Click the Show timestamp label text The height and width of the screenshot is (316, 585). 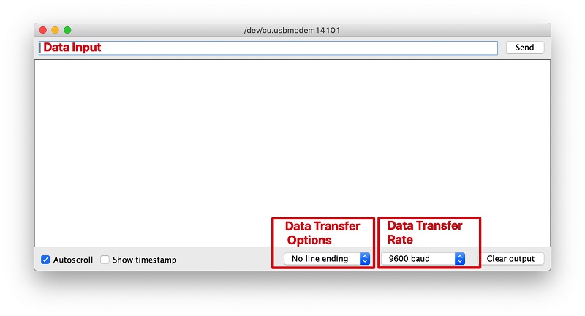coord(145,260)
